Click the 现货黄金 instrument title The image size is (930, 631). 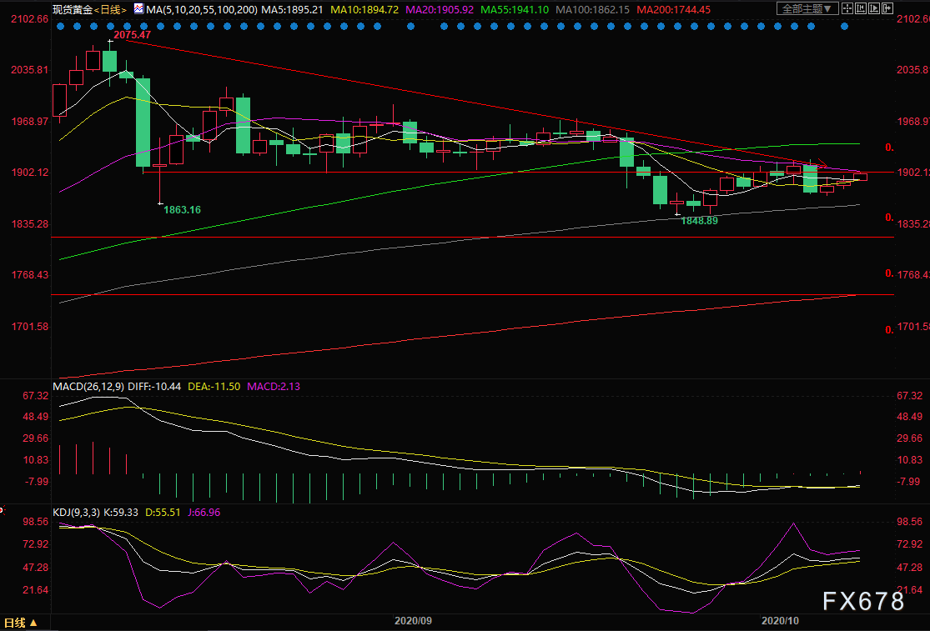(73, 9)
